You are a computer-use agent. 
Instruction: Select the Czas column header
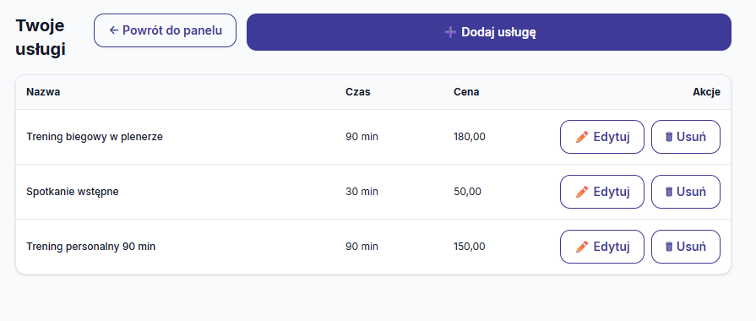coord(358,92)
